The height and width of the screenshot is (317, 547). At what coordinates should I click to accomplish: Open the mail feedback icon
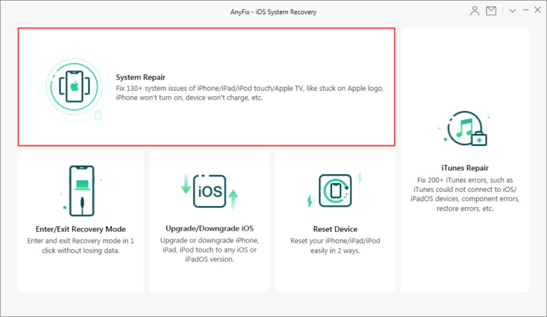click(x=491, y=11)
